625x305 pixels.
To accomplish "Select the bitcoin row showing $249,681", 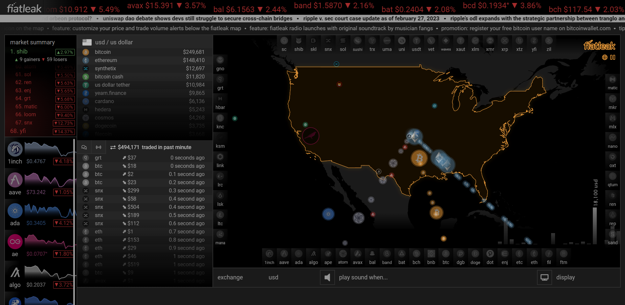I will click(x=145, y=52).
